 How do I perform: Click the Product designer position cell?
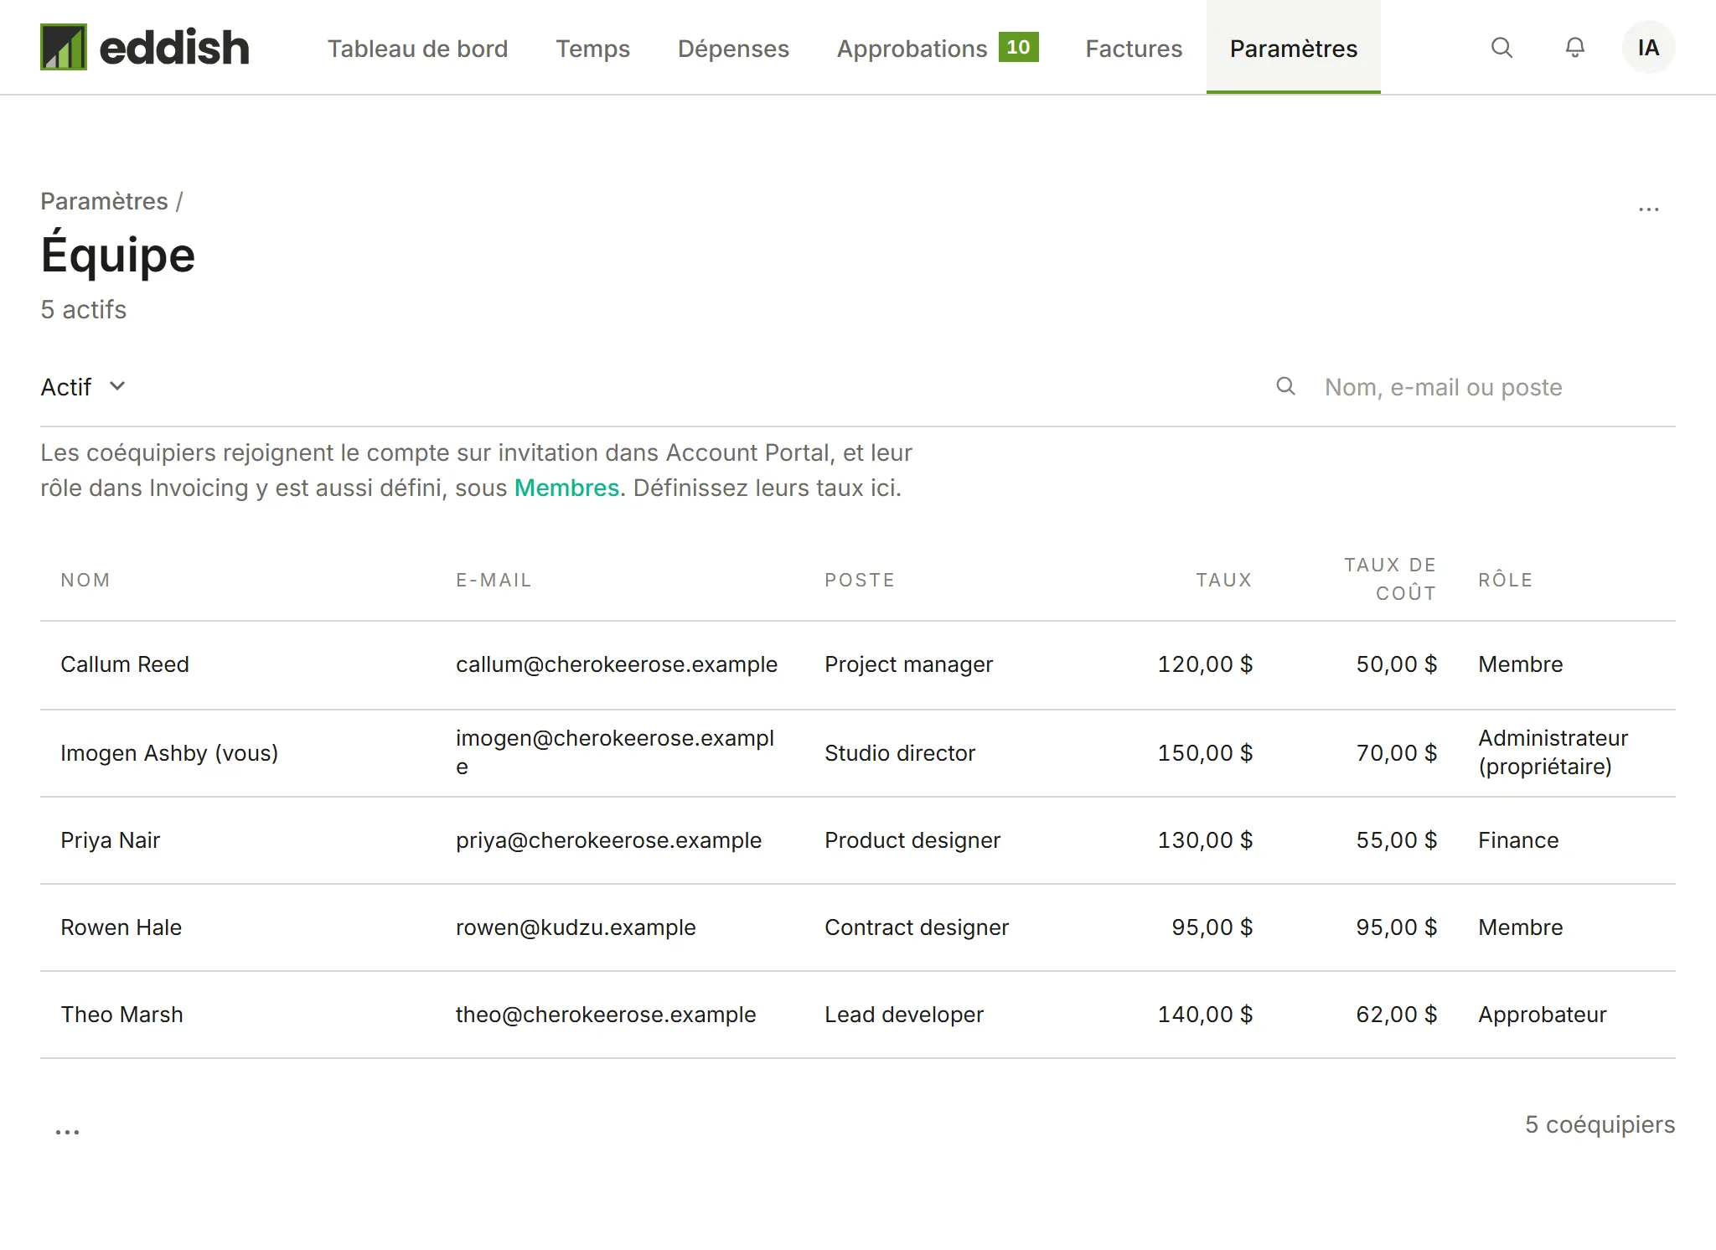912,840
